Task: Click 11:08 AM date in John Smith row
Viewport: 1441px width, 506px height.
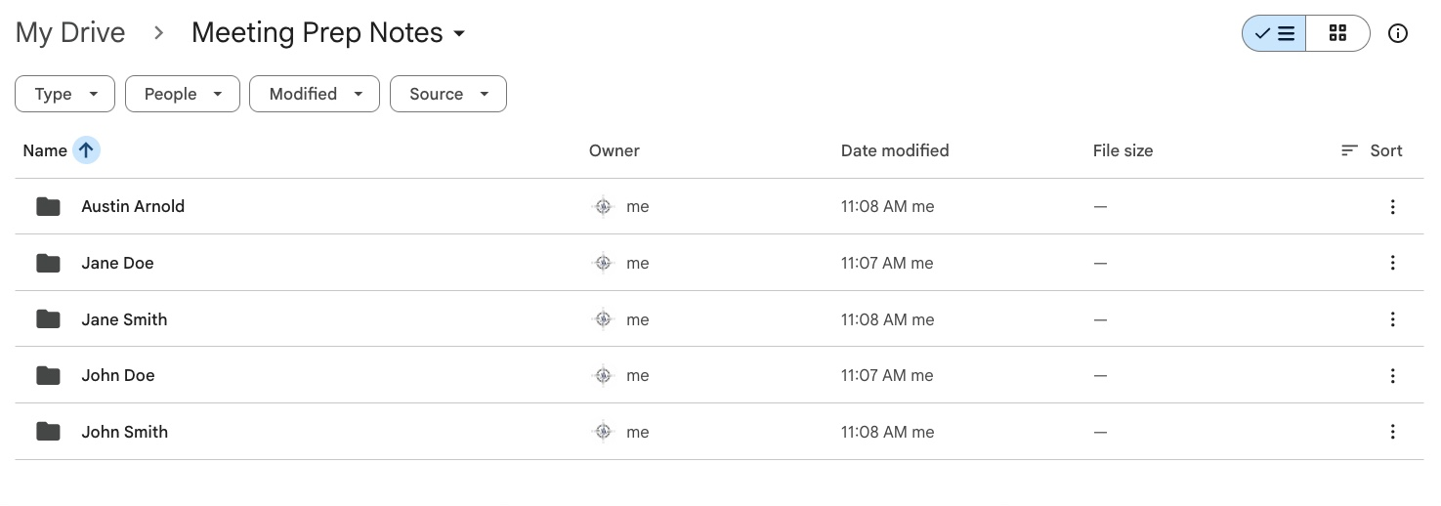Action: [x=887, y=432]
